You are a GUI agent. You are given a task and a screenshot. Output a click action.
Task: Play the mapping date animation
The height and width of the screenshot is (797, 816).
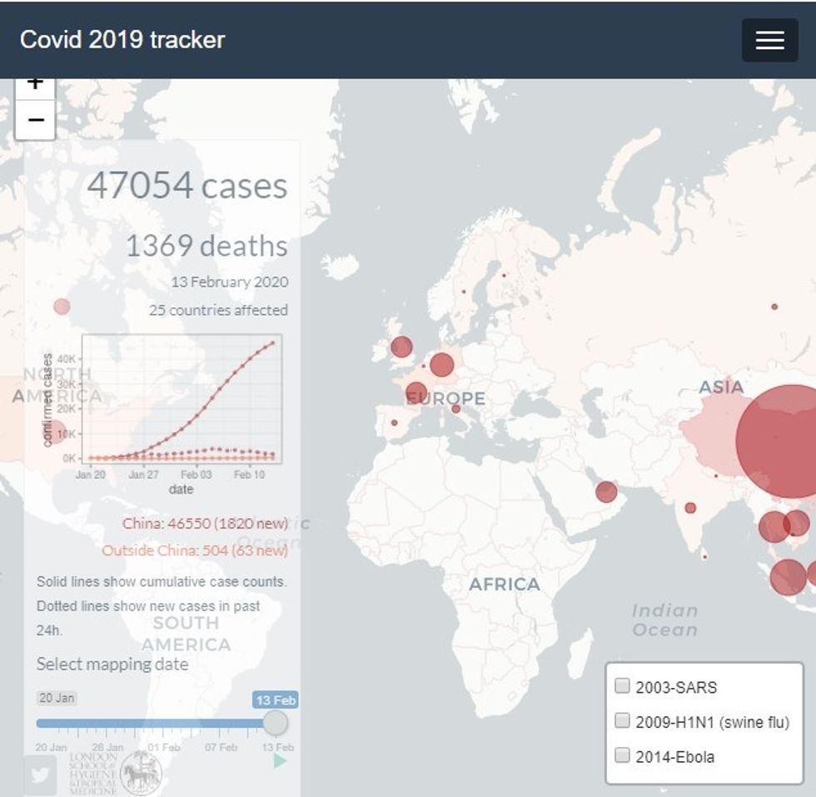(280, 760)
